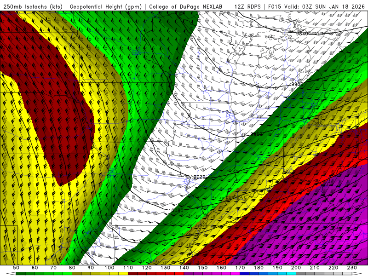Click the 230 value on the color scale

point(352,268)
